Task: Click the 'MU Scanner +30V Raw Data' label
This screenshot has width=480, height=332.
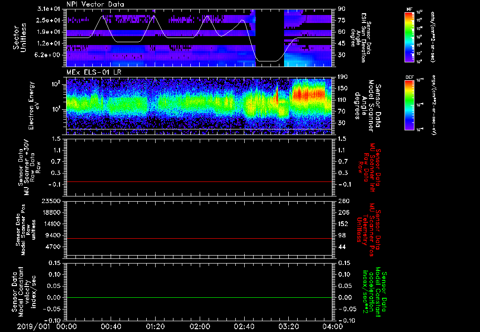Action: 29,167
